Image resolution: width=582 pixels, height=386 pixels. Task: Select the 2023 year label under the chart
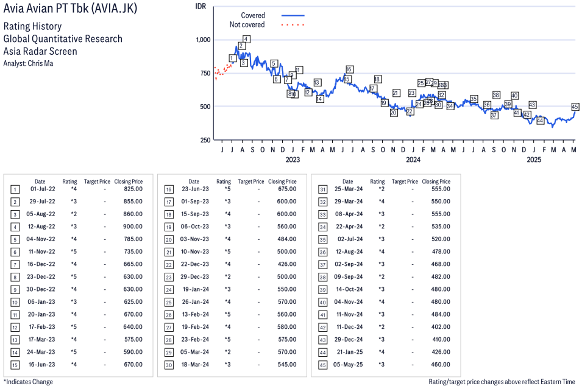[x=293, y=160]
